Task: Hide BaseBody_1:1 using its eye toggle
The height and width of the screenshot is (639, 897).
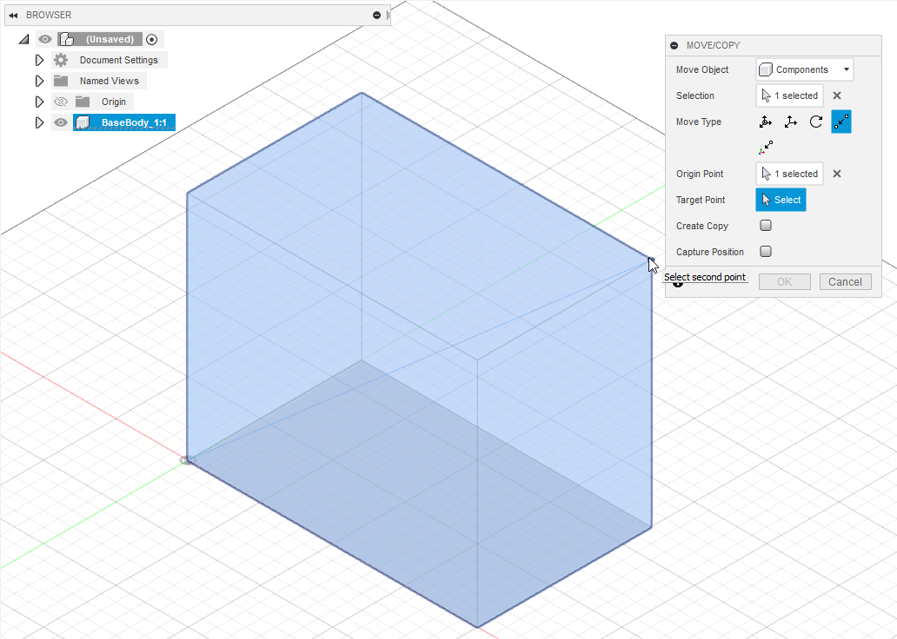Action: coord(59,122)
